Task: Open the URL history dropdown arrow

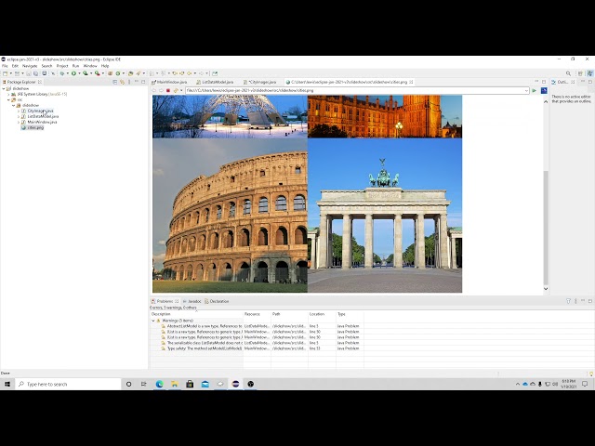Action: [x=526, y=90]
